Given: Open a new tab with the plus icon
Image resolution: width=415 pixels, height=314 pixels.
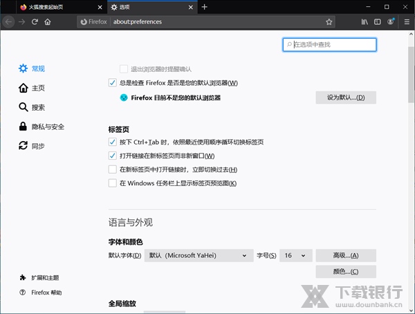Looking at the screenshot, I should 205,7.
